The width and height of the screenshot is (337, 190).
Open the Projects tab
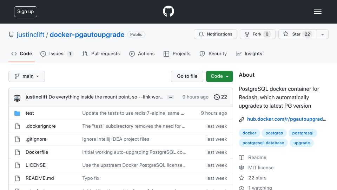click(177, 53)
